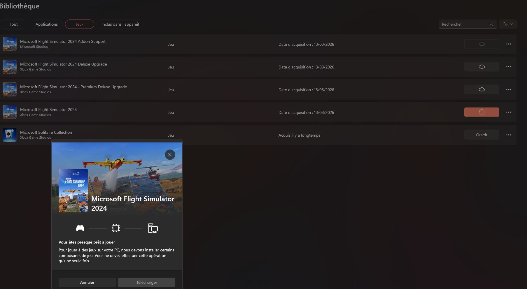Click title Microsoft Flight Simulator 2024 Deluxe Upgrade
The width and height of the screenshot is (527, 289).
(63, 64)
